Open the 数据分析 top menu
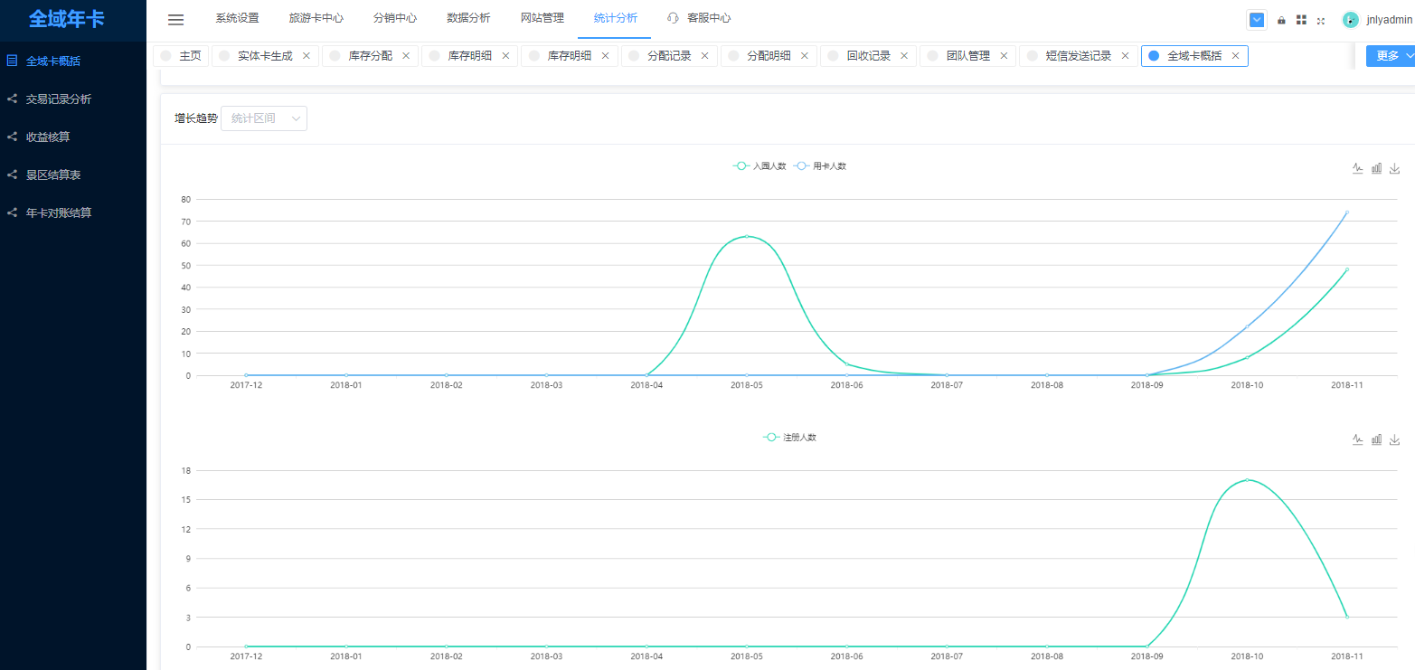Image resolution: width=1415 pixels, height=670 pixels. click(468, 19)
